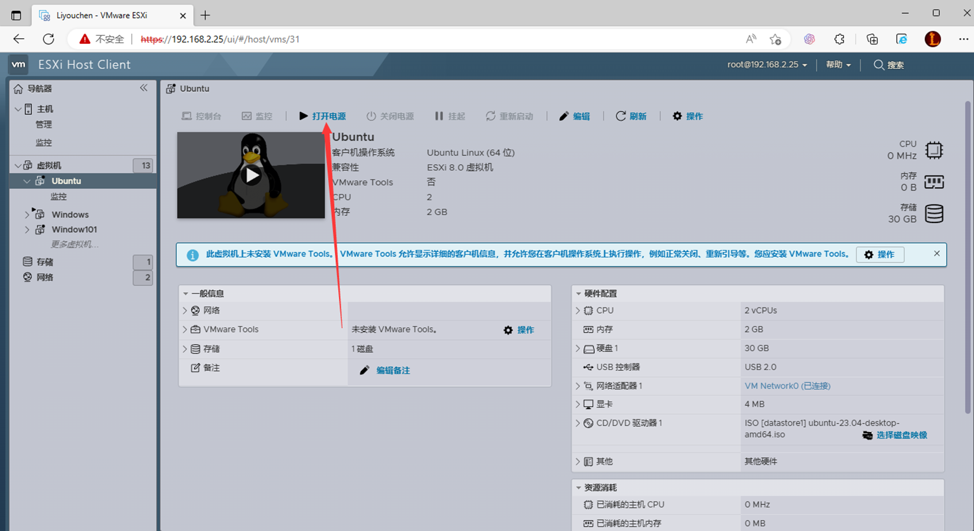Open the root@192.168.2.25 user dropdown
The height and width of the screenshot is (531, 974).
(x=767, y=65)
